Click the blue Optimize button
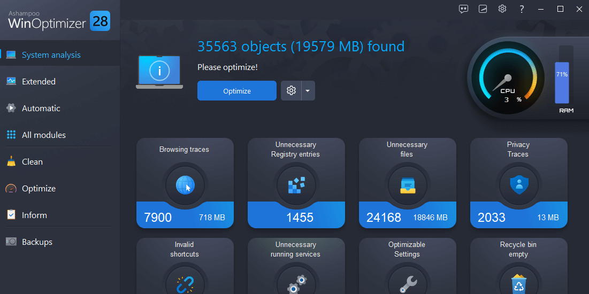The image size is (589, 294). click(x=236, y=91)
